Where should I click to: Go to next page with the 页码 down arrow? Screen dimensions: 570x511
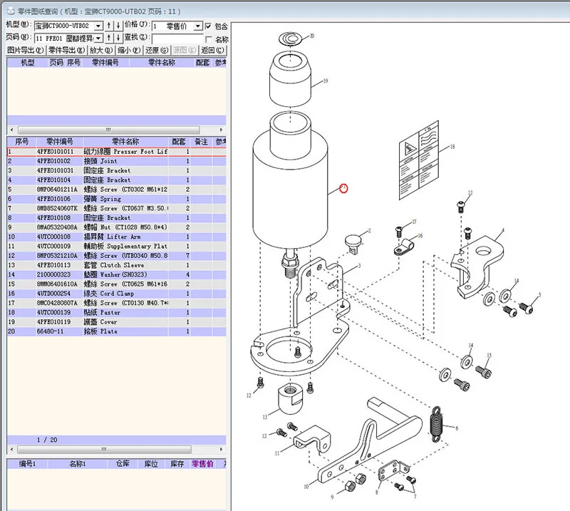[118, 38]
